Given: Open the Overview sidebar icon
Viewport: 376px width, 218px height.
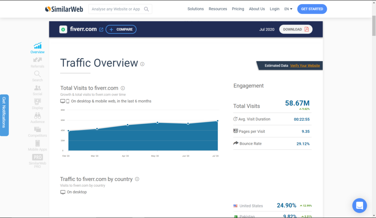Looking at the screenshot, I should (x=37, y=46).
